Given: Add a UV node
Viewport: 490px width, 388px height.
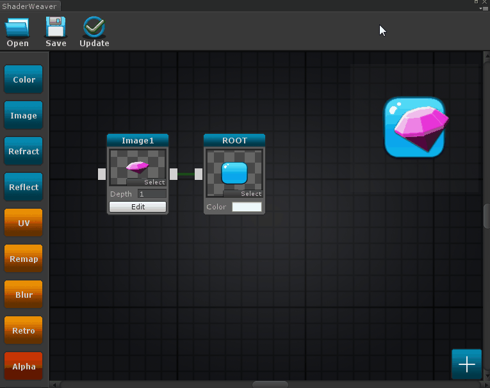Looking at the screenshot, I should click(24, 223).
